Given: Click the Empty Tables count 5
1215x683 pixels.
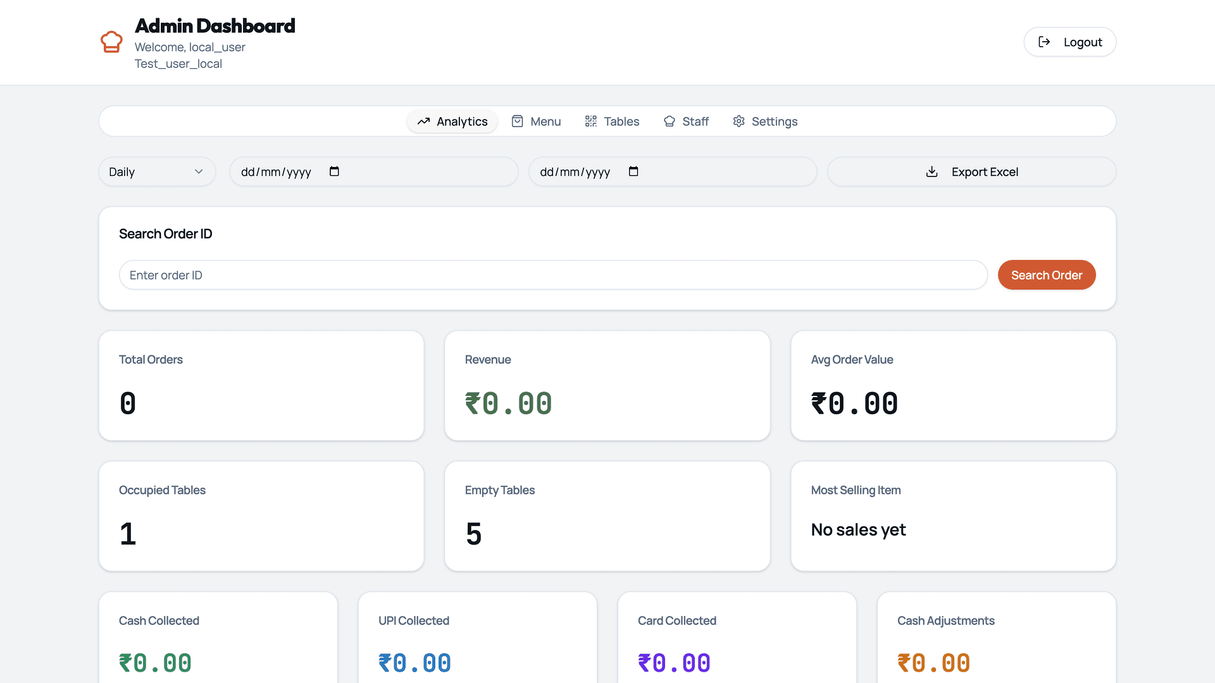Looking at the screenshot, I should pyautogui.click(x=474, y=534).
